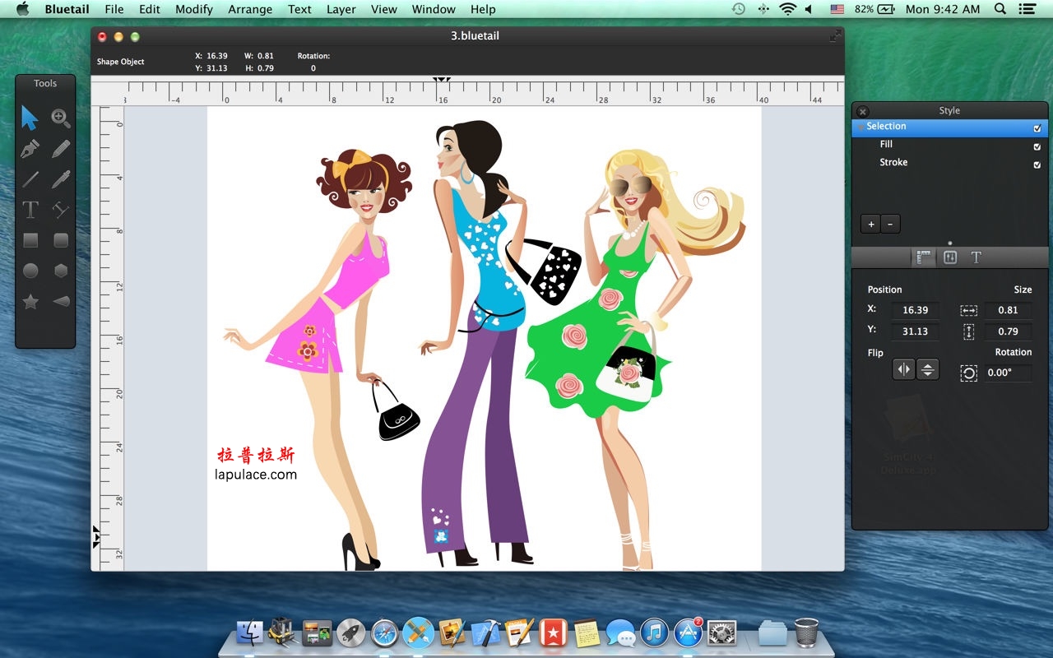This screenshot has height=658, width=1053.
Task: Open the Apple menu
Action: pos(23,9)
